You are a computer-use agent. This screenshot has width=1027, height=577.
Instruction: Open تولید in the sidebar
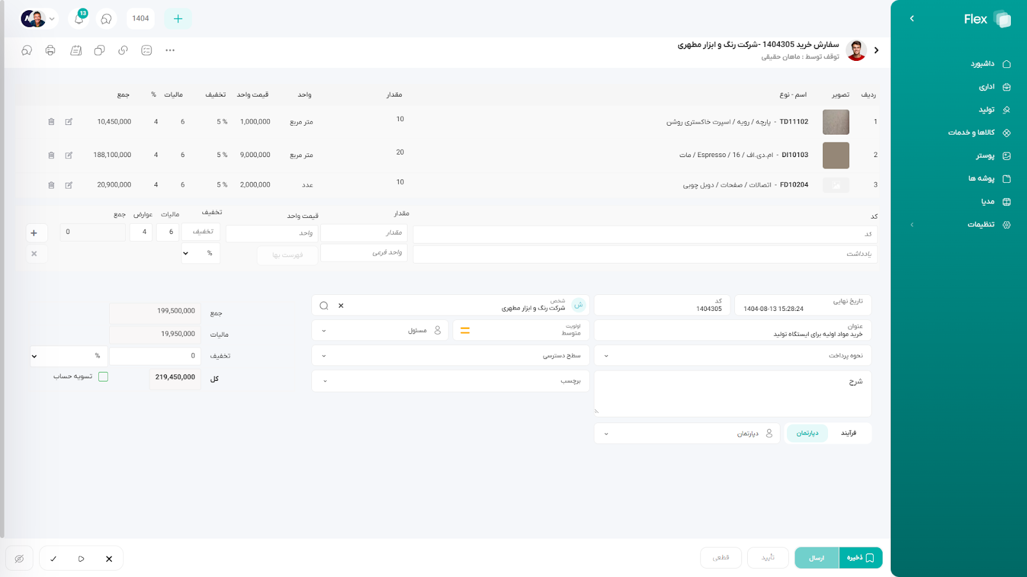pyautogui.click(x=994, y=110)
